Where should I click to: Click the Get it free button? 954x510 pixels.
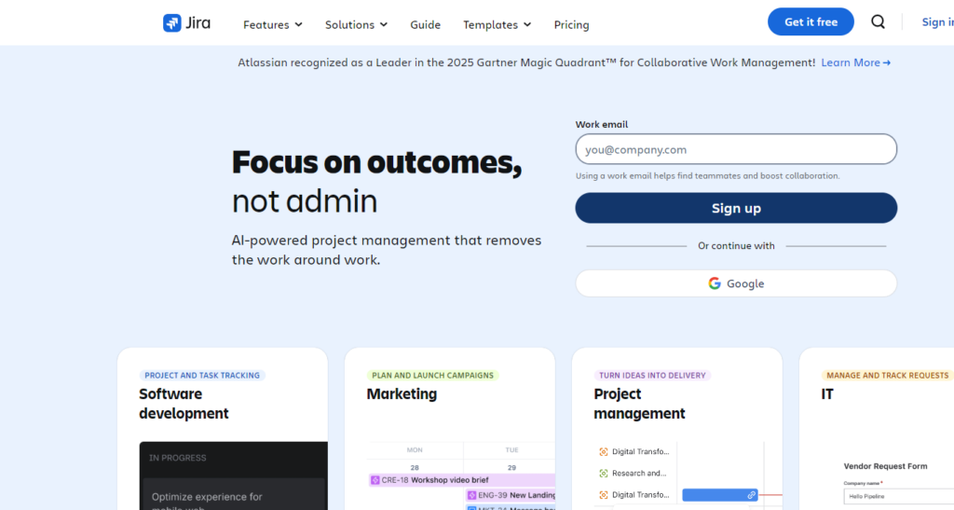tap(811, 22)
